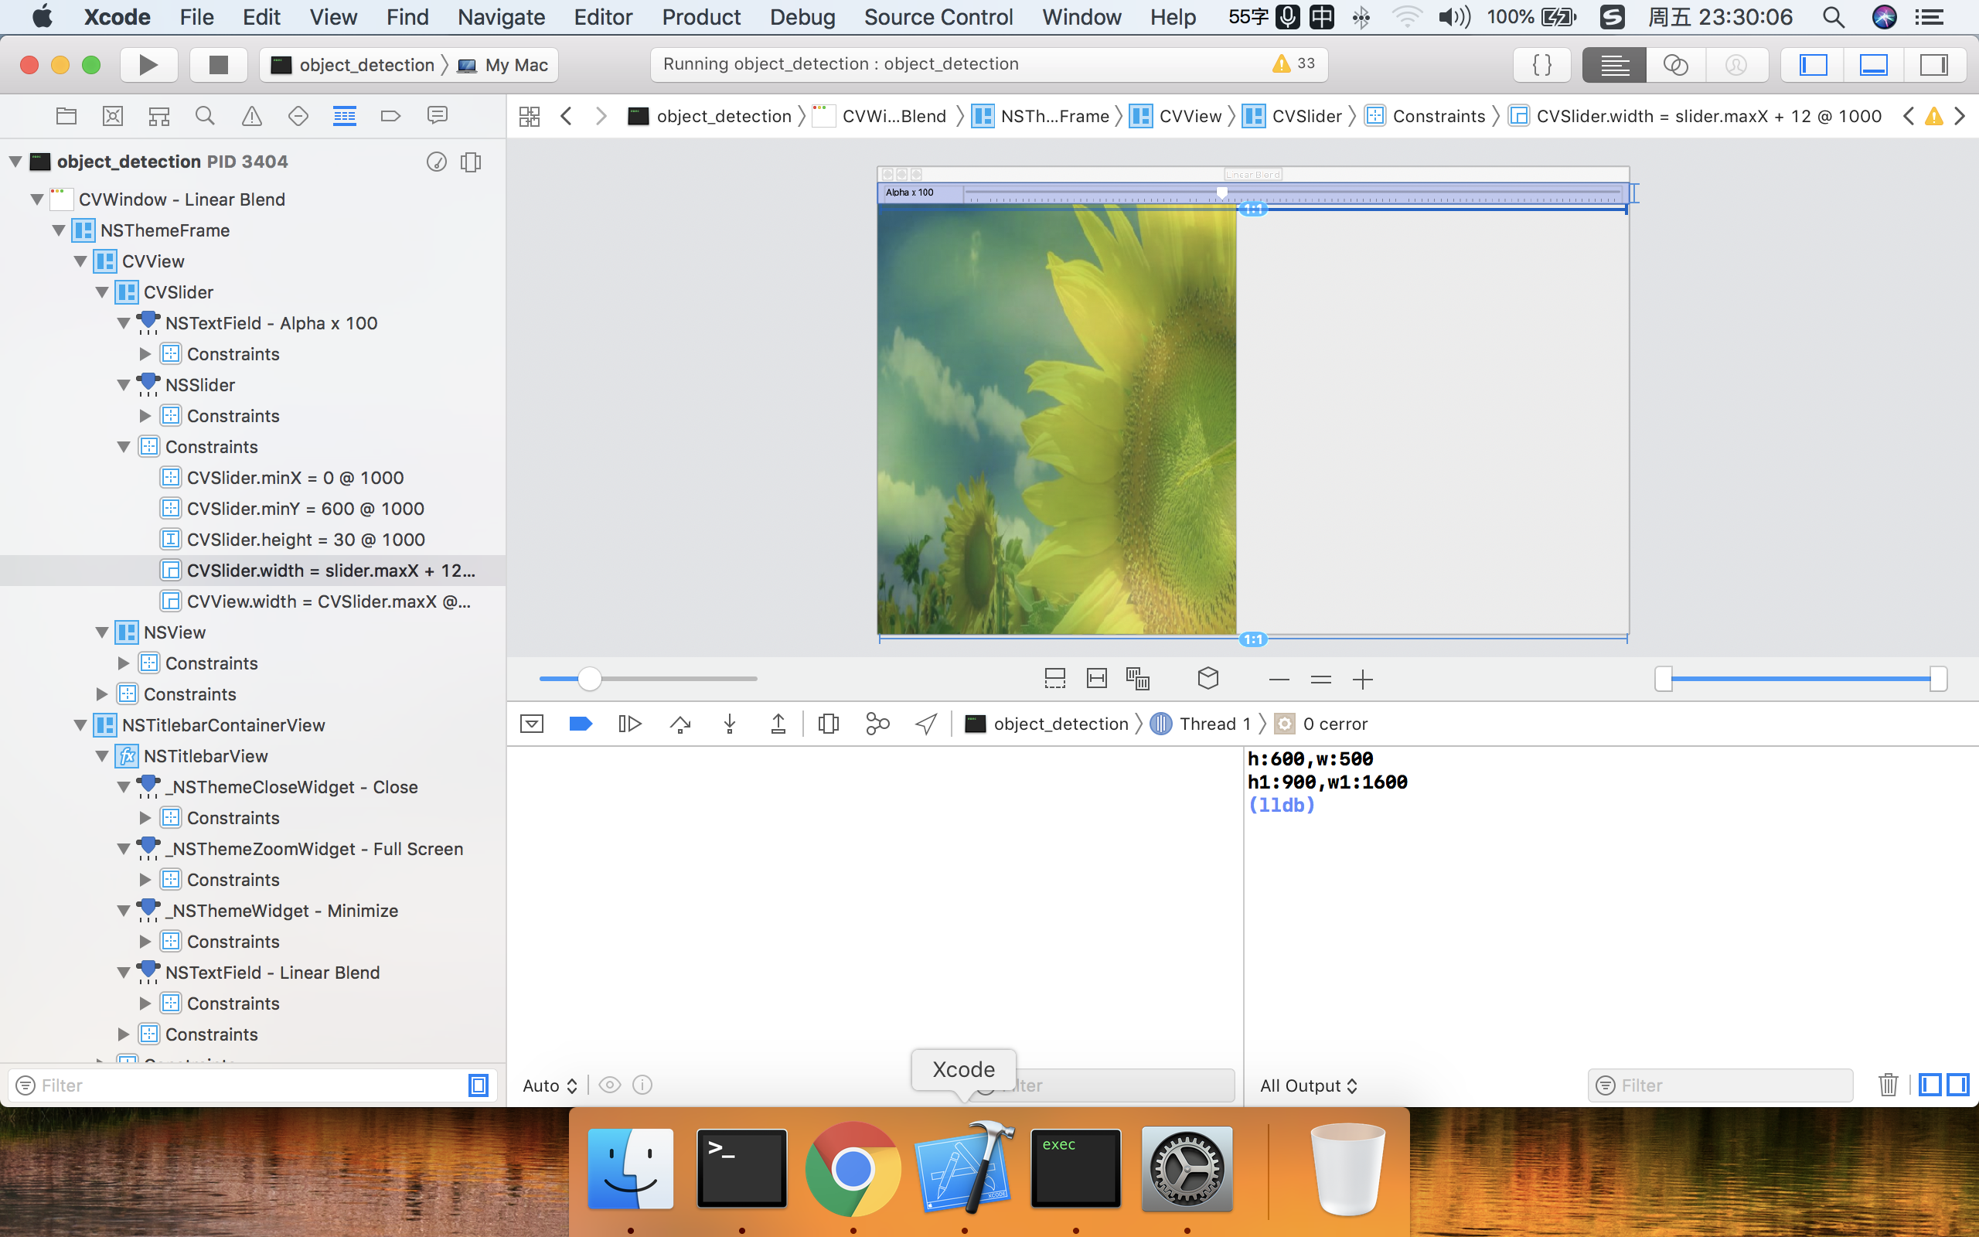Toggle the debug area panel visibility
1979x1237 pixels.
coord(1874,65)
